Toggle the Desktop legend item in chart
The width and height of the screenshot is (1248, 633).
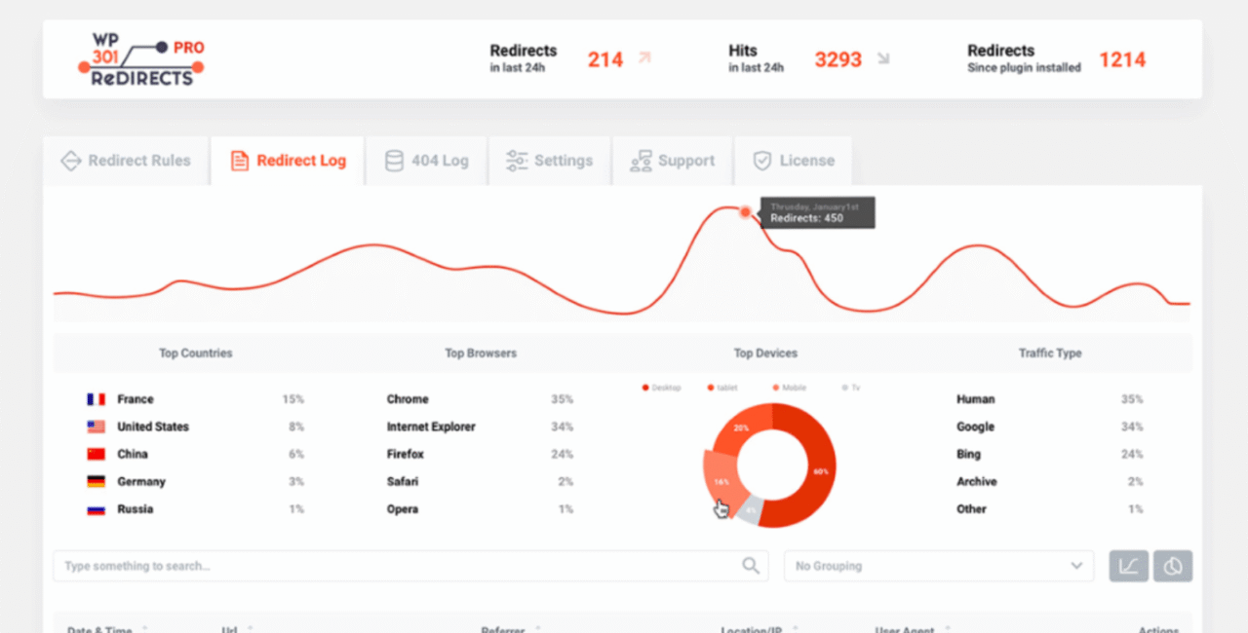pos(662,388)
